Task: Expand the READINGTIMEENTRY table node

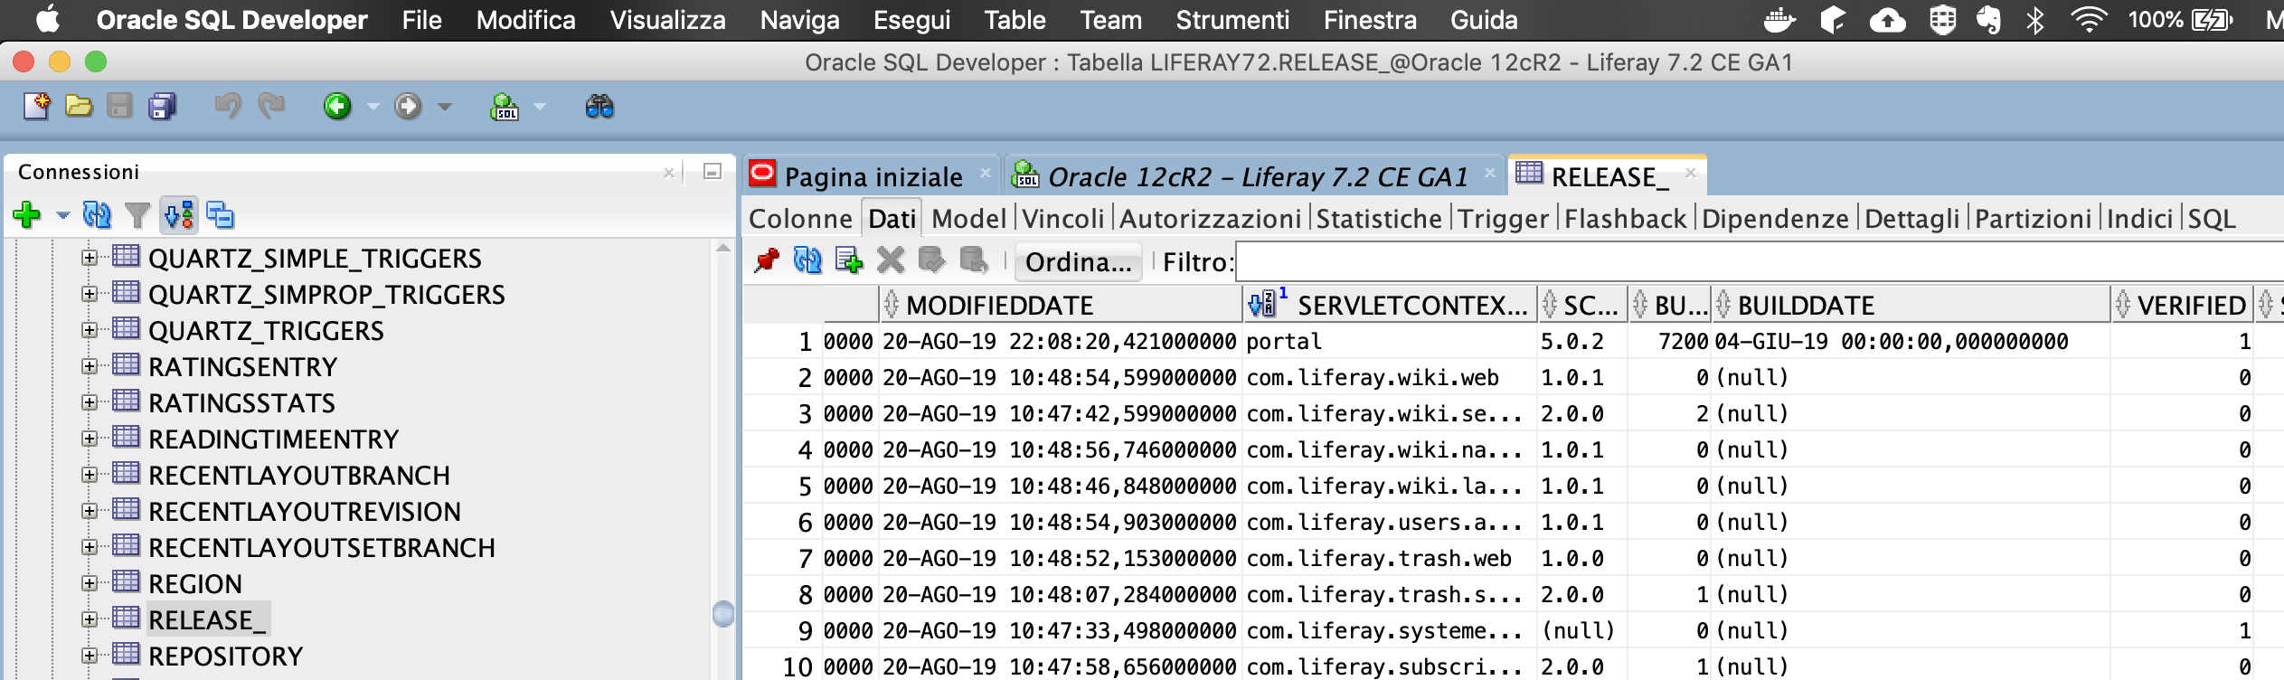Action: pos(89,439)
